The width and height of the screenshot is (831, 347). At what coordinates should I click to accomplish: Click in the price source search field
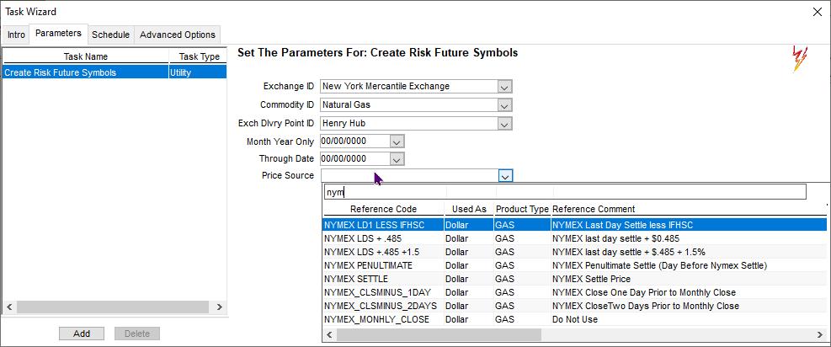564,192
